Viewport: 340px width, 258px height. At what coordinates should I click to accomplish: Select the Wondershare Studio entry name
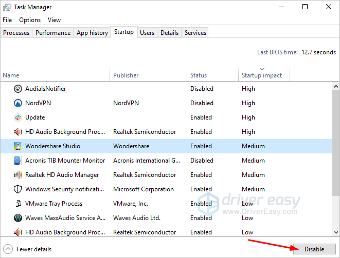(x=52, y=146)
